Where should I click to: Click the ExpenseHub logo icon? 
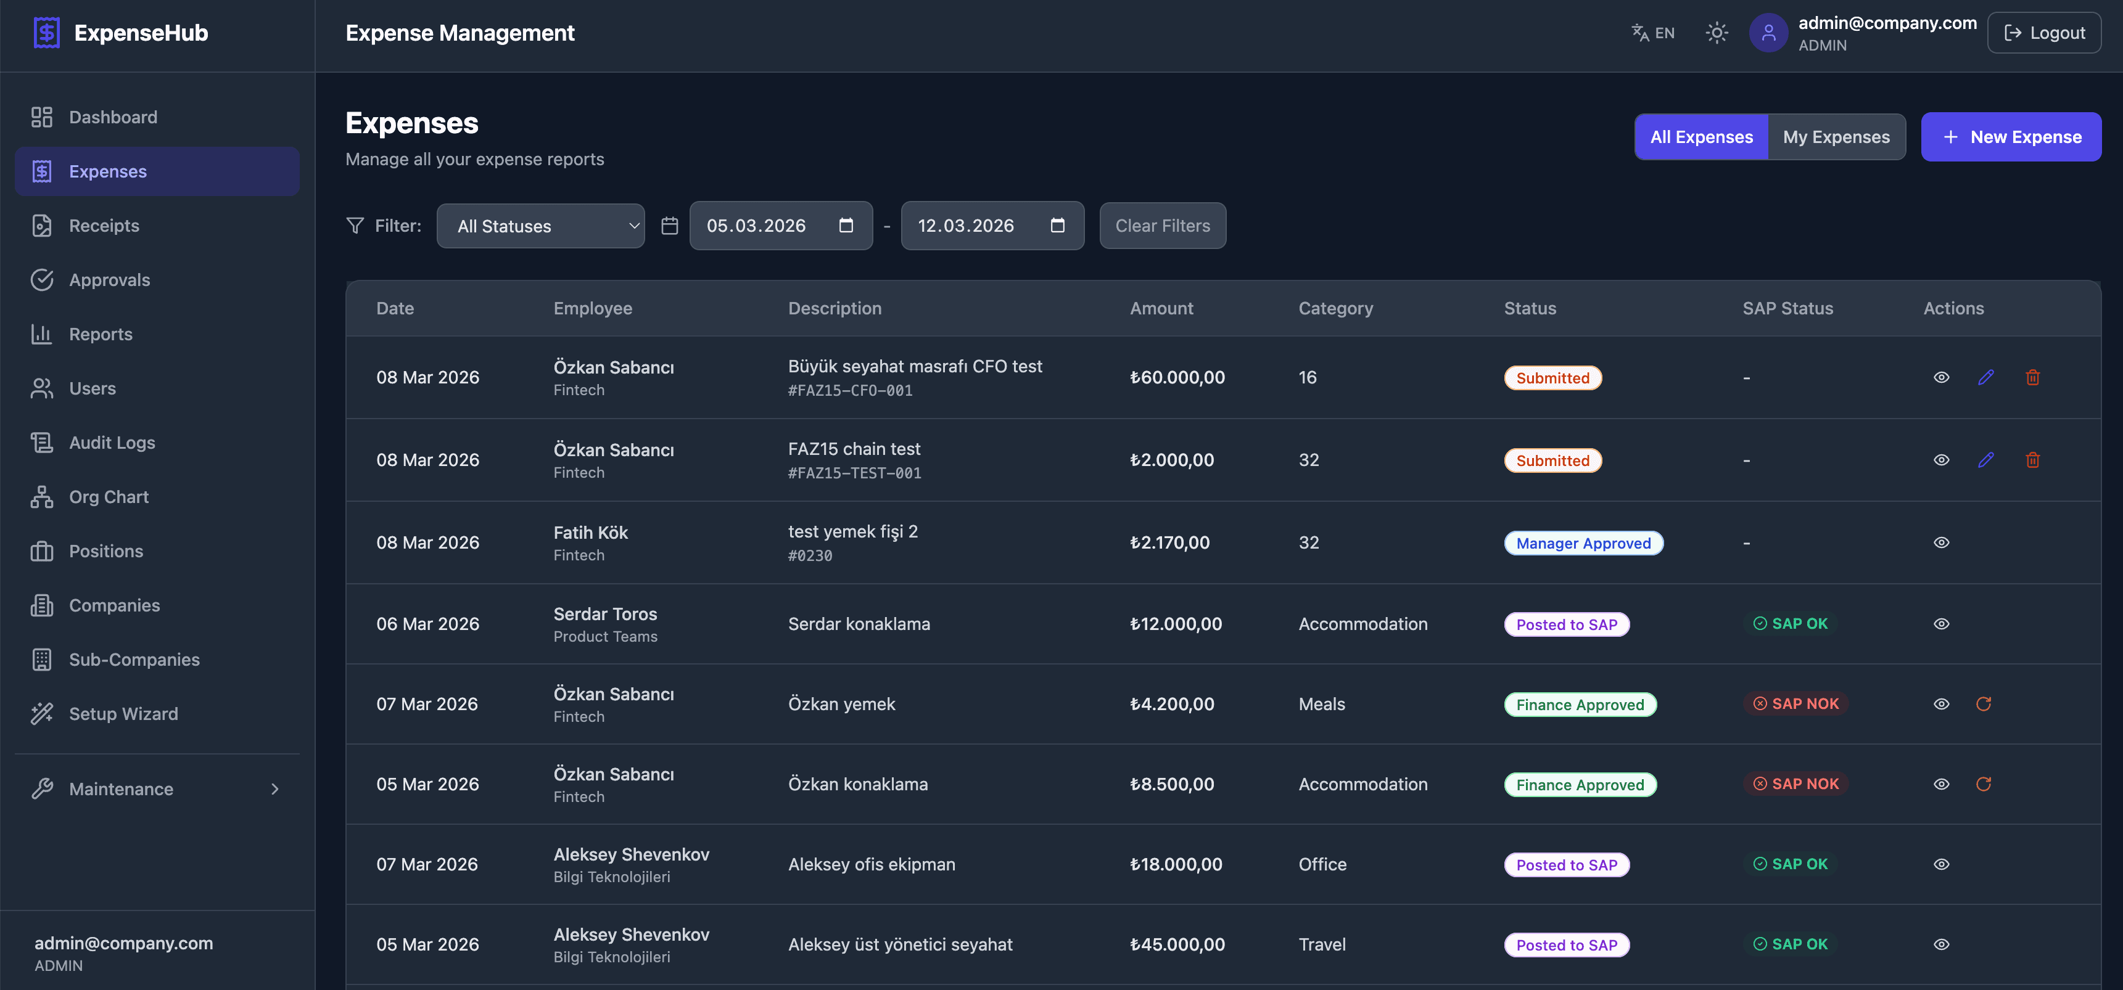click(x=46, y=33)
